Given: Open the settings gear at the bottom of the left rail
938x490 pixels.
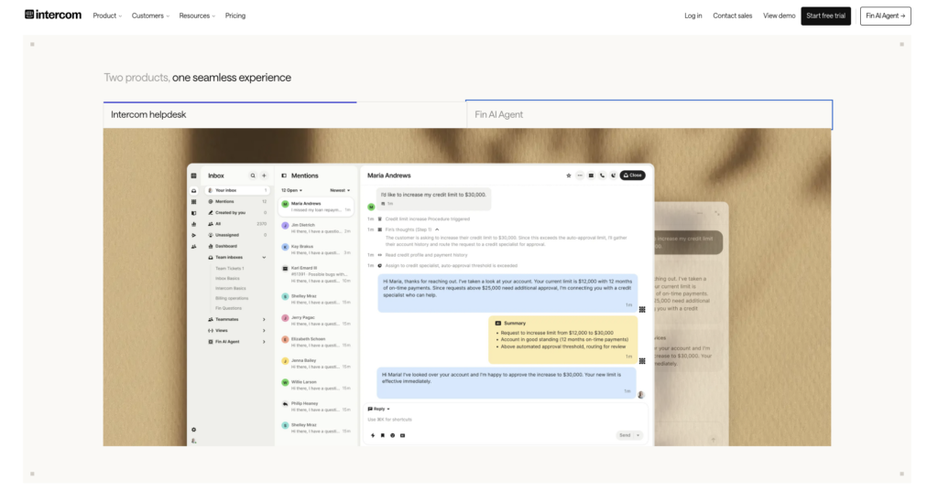Looking at the screenshot, I should click(194, 430).
